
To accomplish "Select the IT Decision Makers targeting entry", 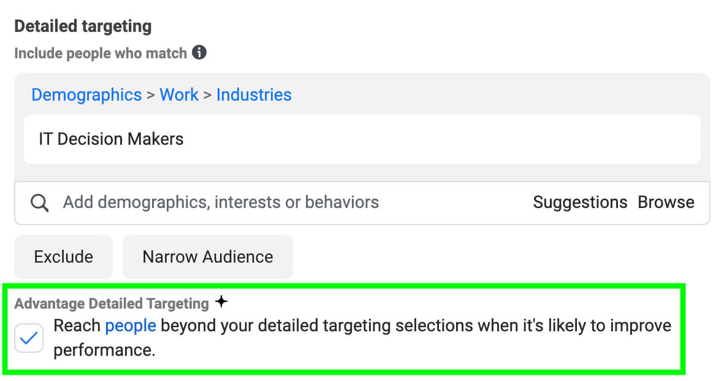I will pyautogui.click(x=111, y=139).
